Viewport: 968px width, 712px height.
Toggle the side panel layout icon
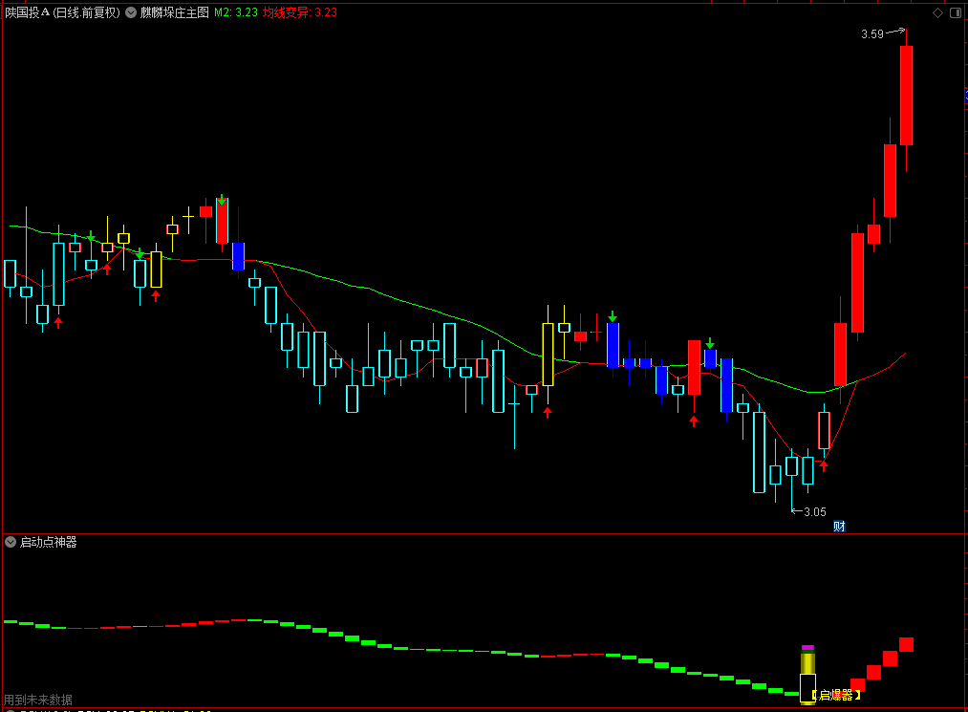tap(955, 13)
